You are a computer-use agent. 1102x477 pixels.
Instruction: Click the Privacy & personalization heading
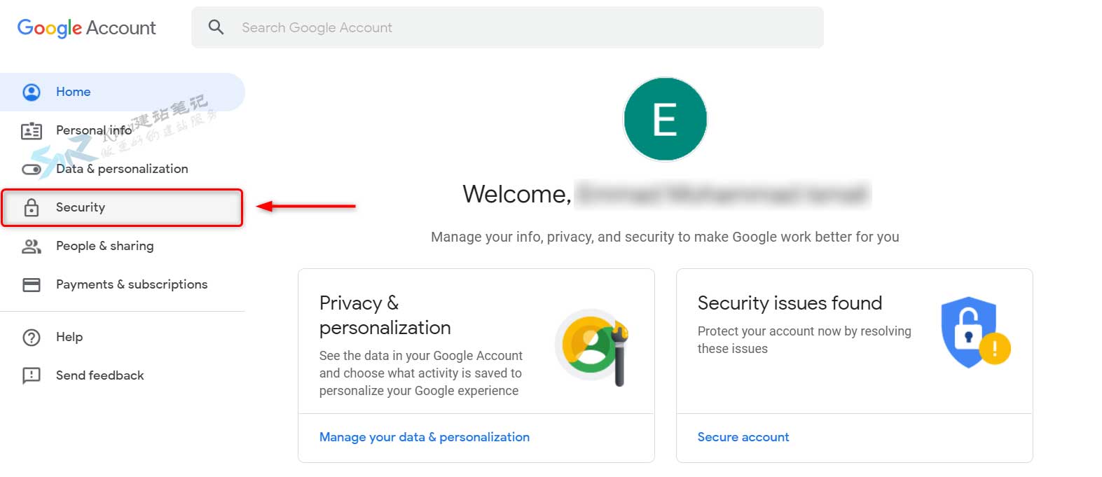pos(385,315)
